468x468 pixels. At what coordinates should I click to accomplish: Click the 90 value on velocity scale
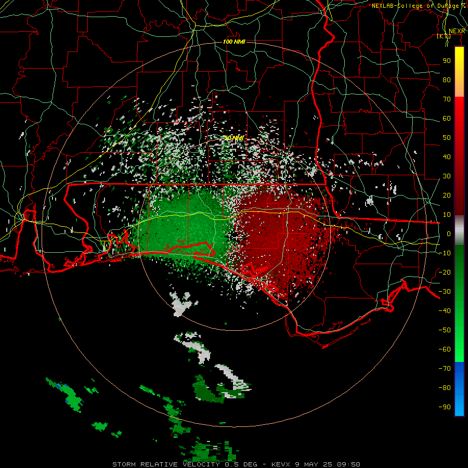click(x=447, y=61)
